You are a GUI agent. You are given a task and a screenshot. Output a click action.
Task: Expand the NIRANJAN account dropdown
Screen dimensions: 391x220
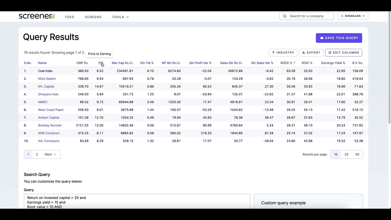pos(353,16)
